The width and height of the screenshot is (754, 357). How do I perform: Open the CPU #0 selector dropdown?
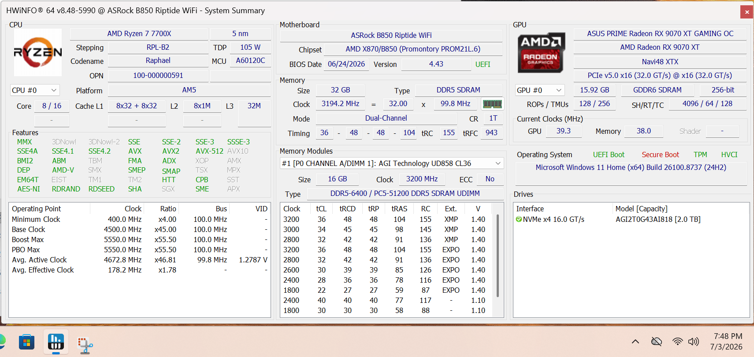coord(35,90)
